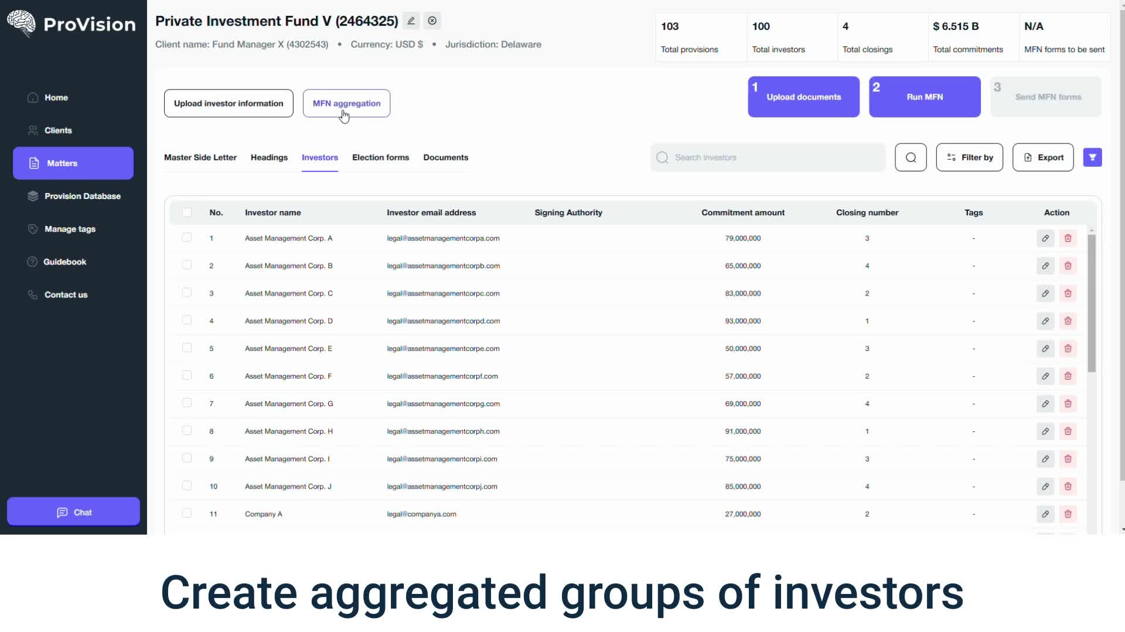Open the Master Side Letter tab
This screenshot has height=632, width=1125.
(200, 157)
